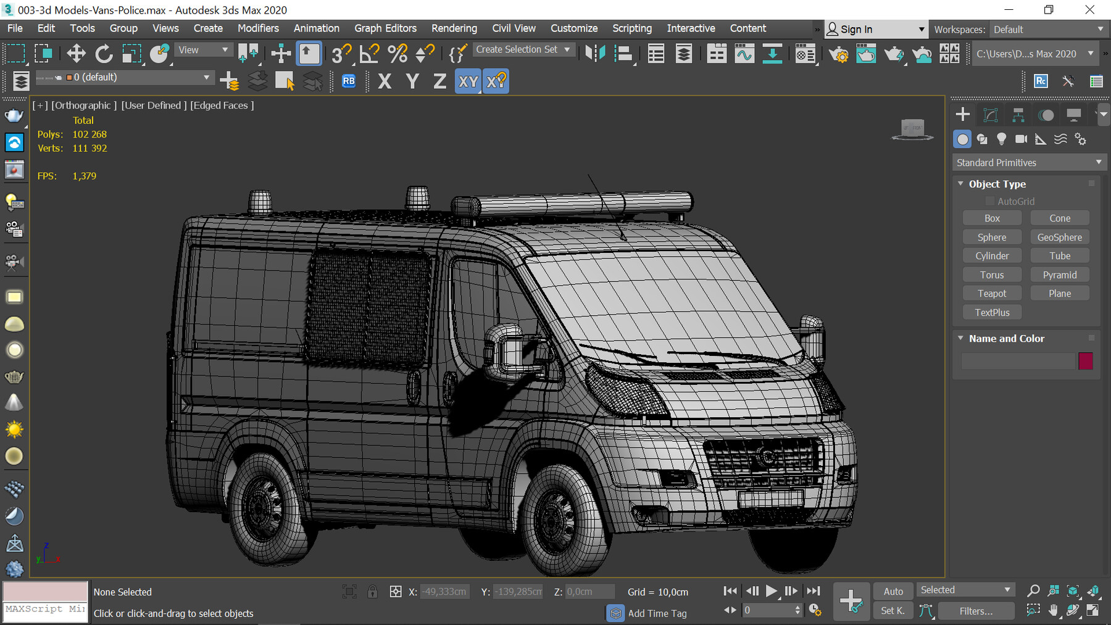This screenshot has height=625, width=1111.
Task: Click the object color swatch in Name and Color
Action: tap(1086, 361)
